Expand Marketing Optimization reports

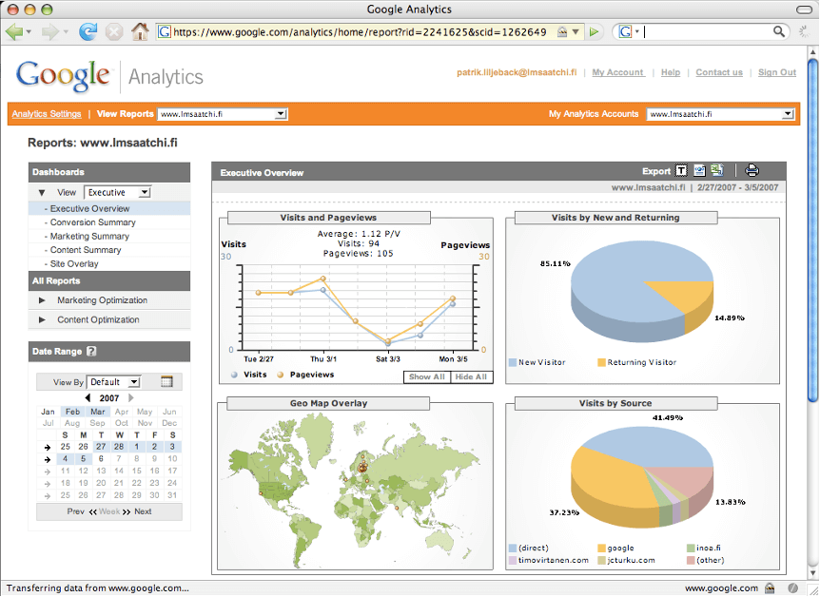(43, 300)
